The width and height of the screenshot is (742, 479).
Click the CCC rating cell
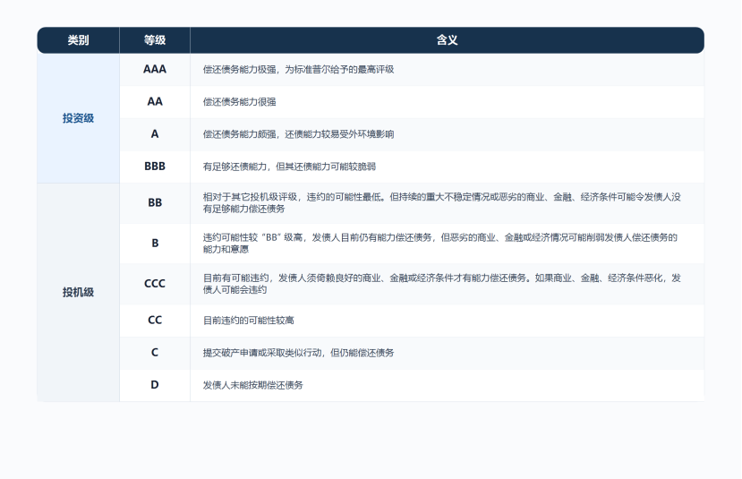point(155,284)
